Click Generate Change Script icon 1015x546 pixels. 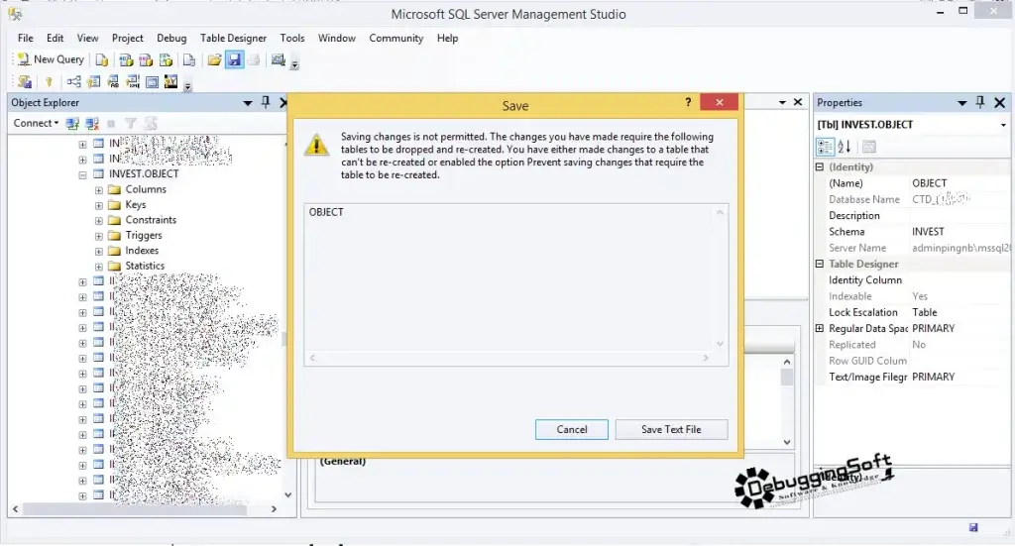[25, 81]
